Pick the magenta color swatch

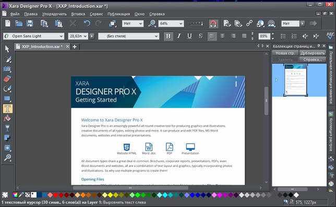coord(220,195)
